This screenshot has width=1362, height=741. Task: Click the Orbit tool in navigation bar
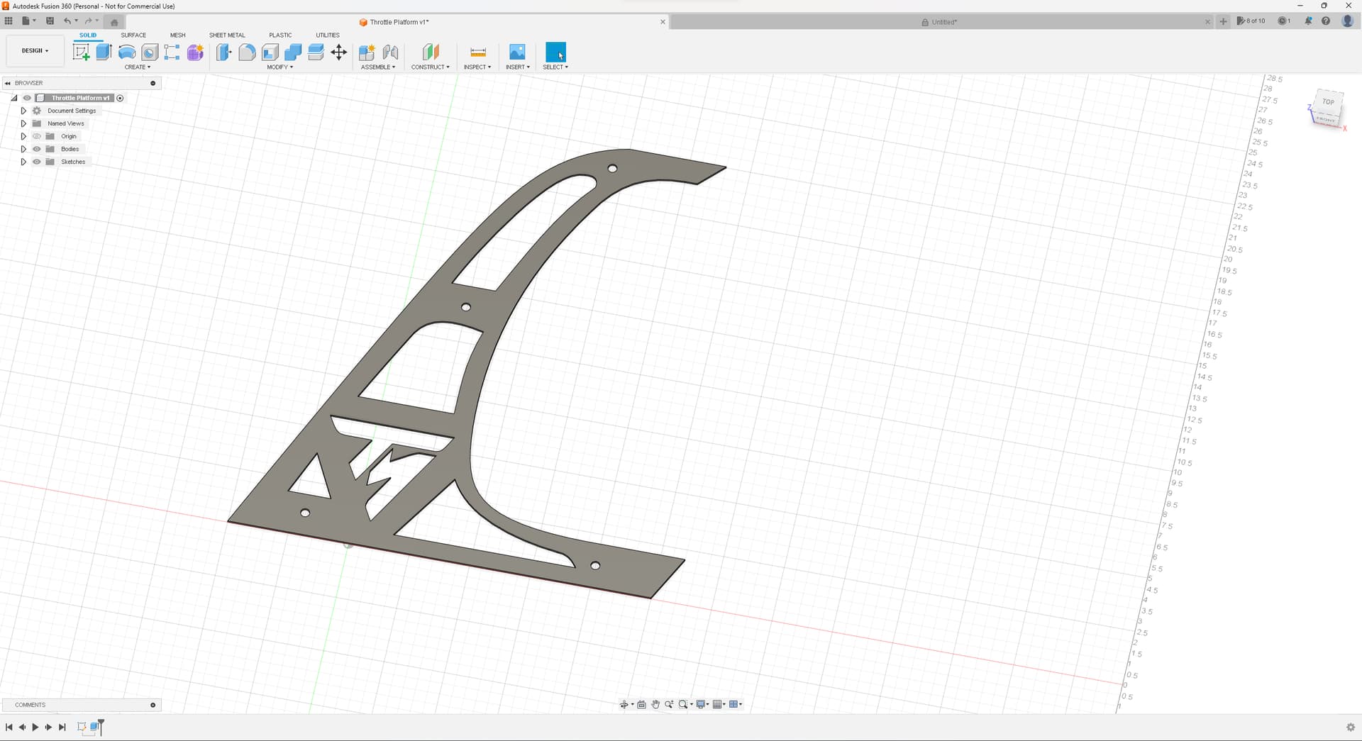624,704
